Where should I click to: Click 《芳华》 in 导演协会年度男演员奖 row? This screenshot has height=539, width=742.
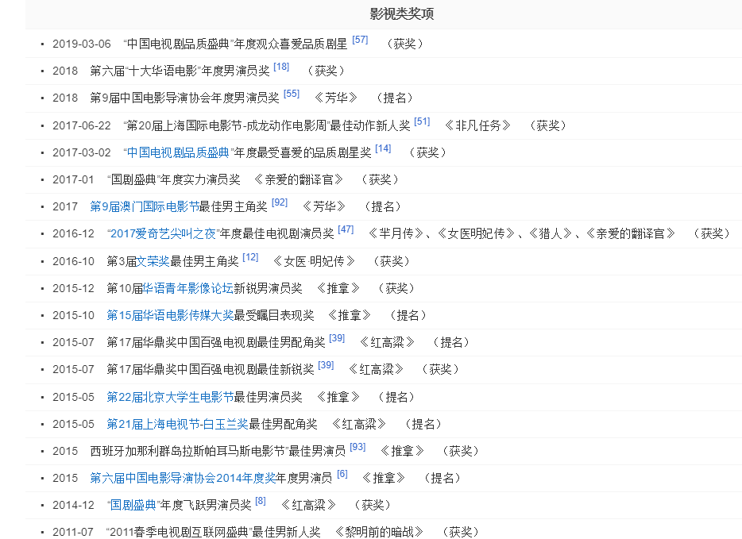click(335, 98)
